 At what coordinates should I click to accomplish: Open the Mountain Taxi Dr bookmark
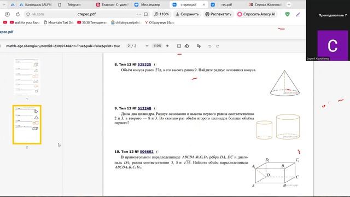click(59, 22)
